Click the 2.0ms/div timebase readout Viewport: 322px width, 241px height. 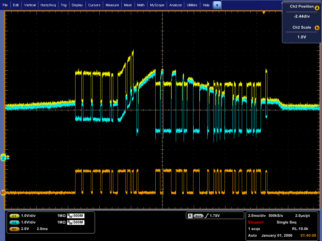pos(257,216)
